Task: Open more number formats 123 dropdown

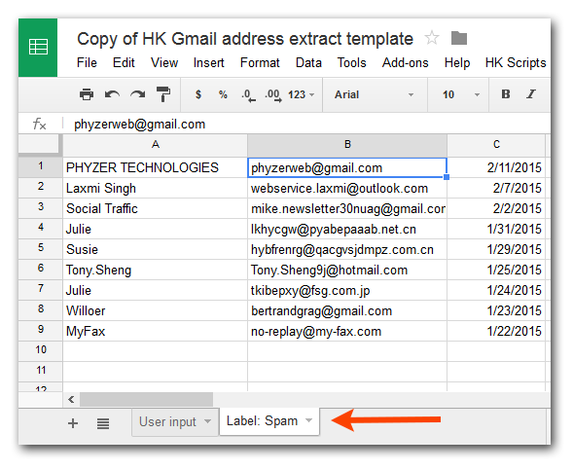Action: pyautogui.click(x=302, y=94)
